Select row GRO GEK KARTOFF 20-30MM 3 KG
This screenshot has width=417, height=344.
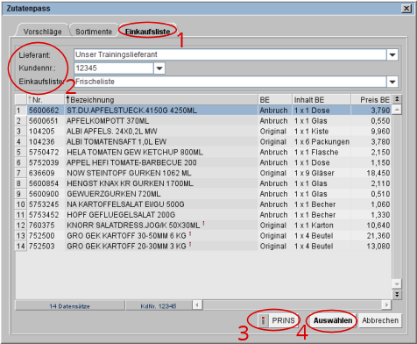pyautogui.click(x=203, y=246)
